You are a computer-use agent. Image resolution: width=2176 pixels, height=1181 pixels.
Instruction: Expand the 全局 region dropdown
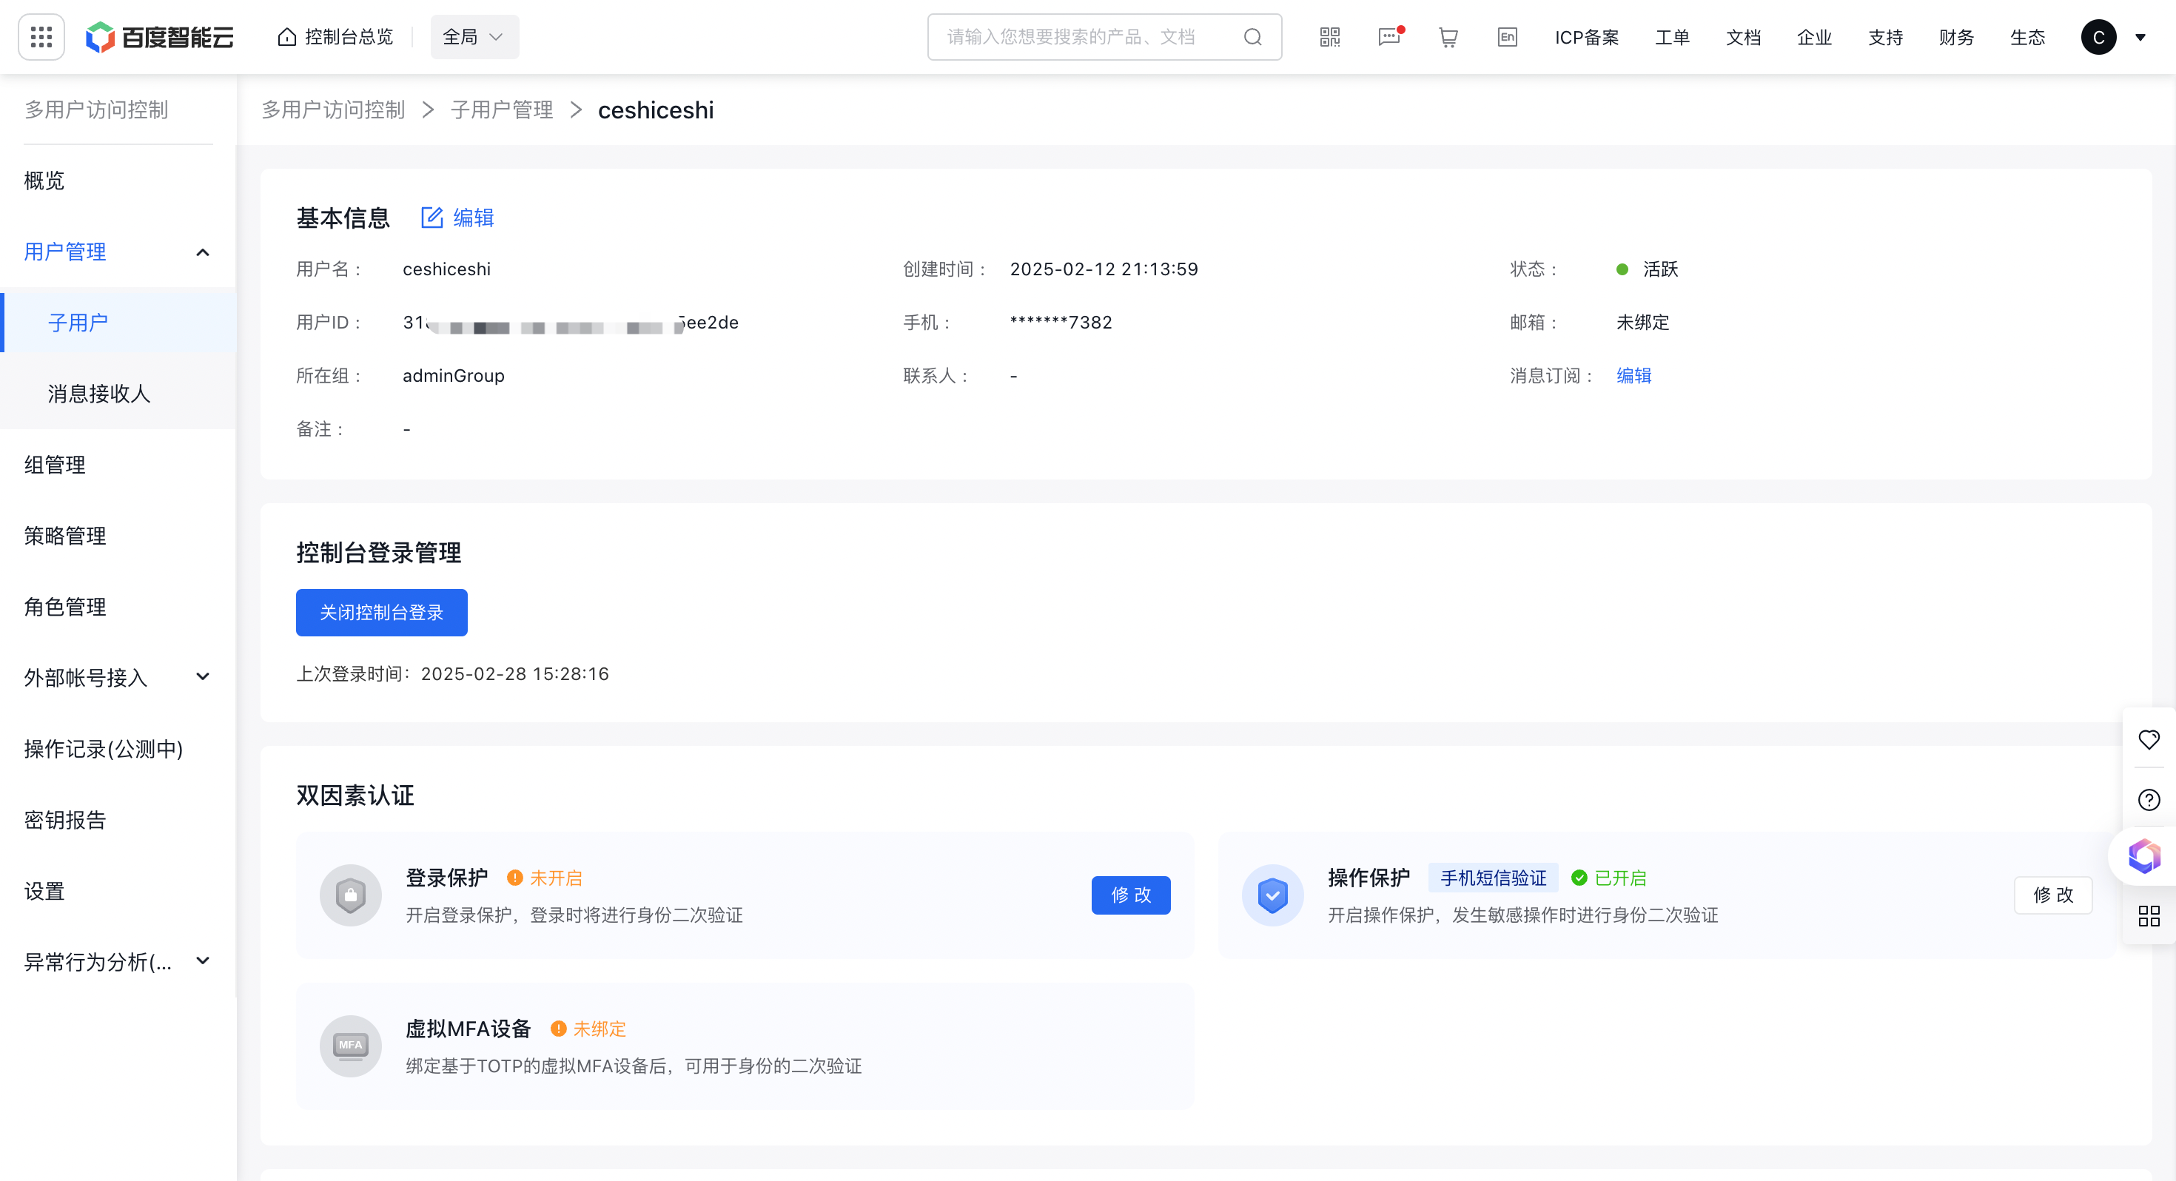coord(474,37)
